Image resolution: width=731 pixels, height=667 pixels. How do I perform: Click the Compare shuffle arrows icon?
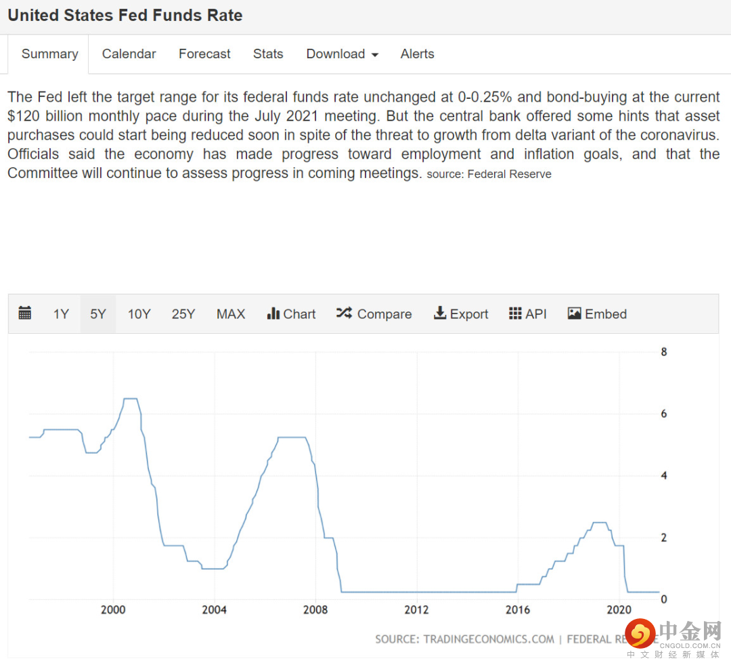[344, 314]
